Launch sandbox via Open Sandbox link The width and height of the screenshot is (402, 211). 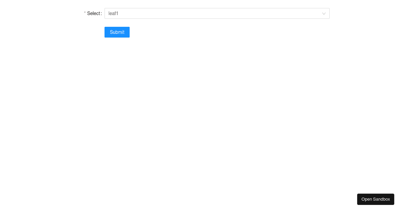pyautogui.click(x=376, y=199)
